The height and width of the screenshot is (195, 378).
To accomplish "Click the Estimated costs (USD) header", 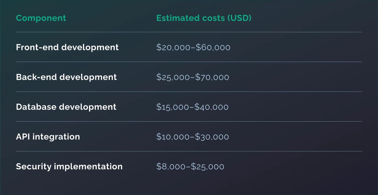I will pos(204,18).
